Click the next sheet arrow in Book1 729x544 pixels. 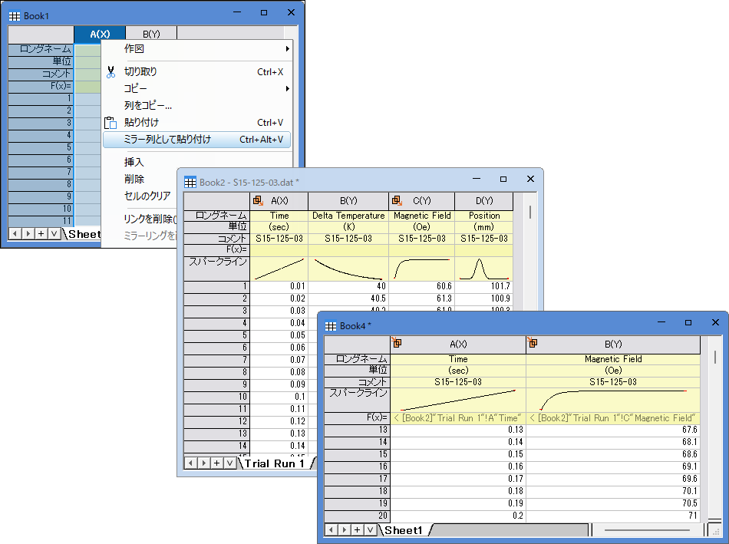point(28,233)
